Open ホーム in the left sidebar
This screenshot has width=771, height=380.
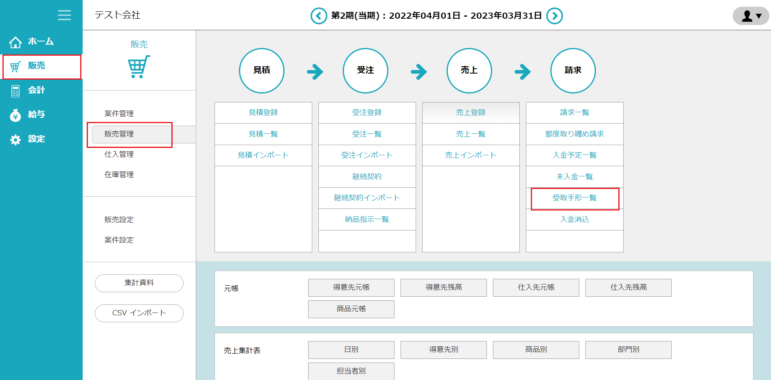coord(40,41)
